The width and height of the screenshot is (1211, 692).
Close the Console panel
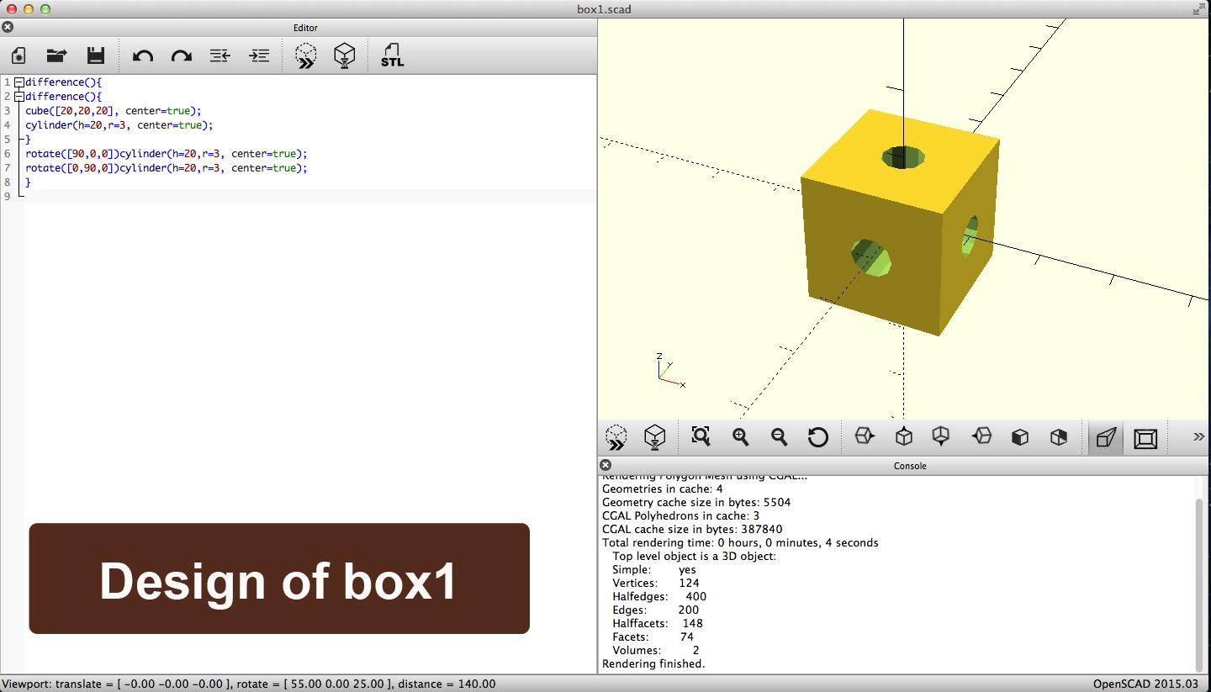coord(605,465)
